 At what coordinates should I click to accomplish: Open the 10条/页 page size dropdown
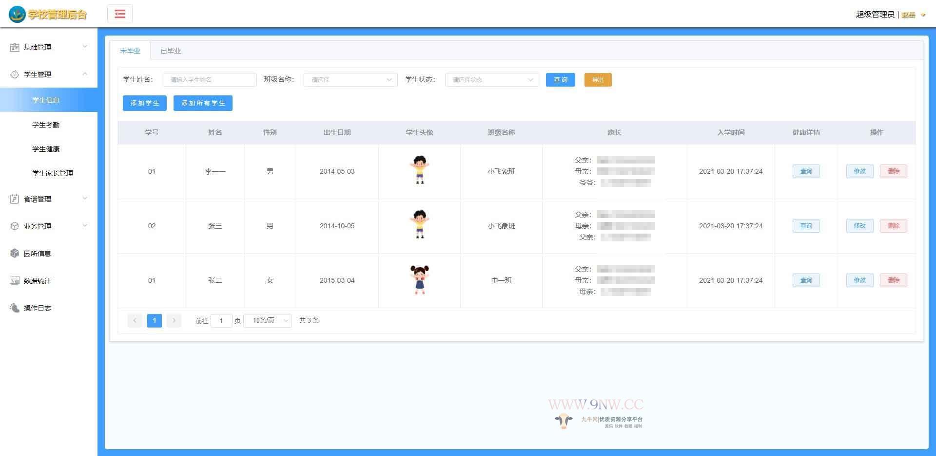click(x=268, y=320)
